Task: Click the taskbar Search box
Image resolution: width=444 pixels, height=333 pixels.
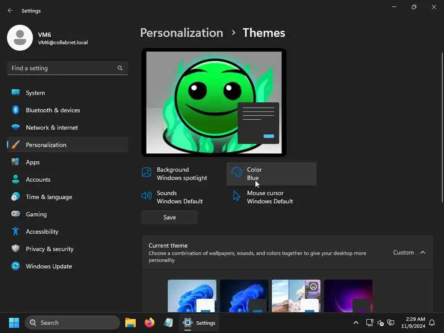Action: point(72,323)
